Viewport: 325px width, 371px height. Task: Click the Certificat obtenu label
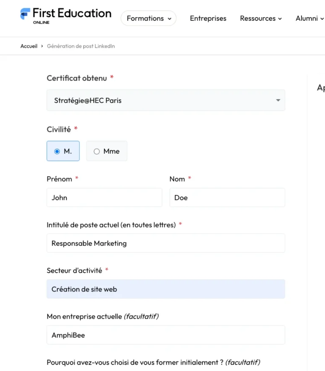[x=77, y=78]
